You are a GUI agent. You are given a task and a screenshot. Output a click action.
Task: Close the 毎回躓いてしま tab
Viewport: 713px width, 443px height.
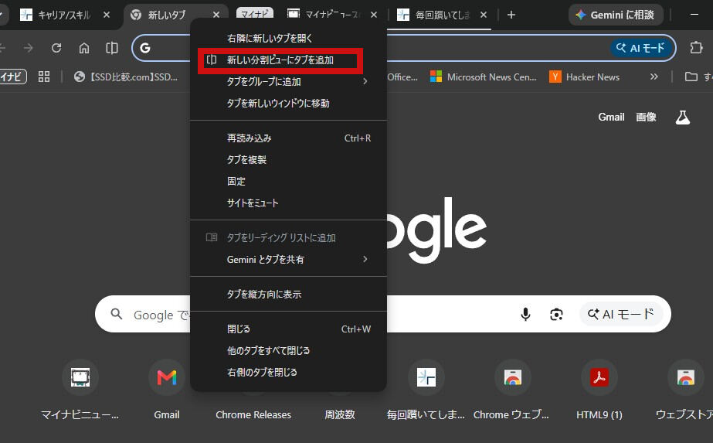[x=484, y=15]
